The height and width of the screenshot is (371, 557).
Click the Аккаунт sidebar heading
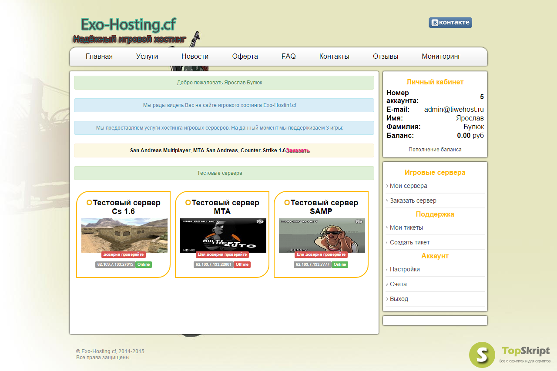[435, 256]
